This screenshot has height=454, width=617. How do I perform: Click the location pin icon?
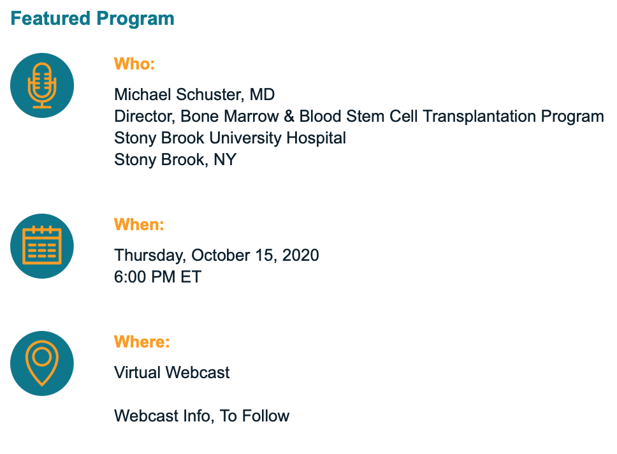tap(42, 363)
